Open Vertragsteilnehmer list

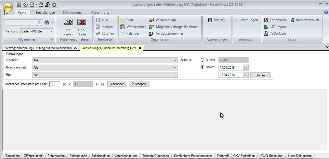(x=166, y=33)
